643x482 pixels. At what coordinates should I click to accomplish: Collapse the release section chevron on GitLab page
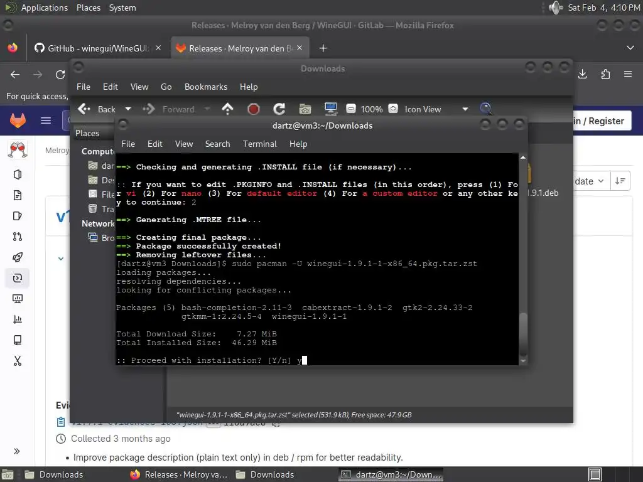click(x=61, y=259)
